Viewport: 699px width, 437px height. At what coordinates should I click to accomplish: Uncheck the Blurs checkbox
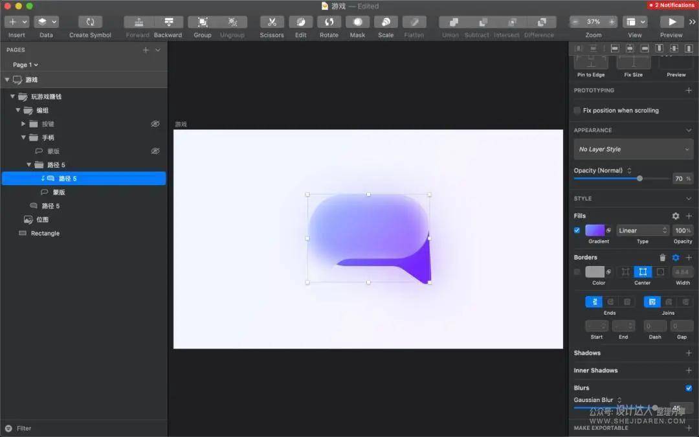pos(689,388)
